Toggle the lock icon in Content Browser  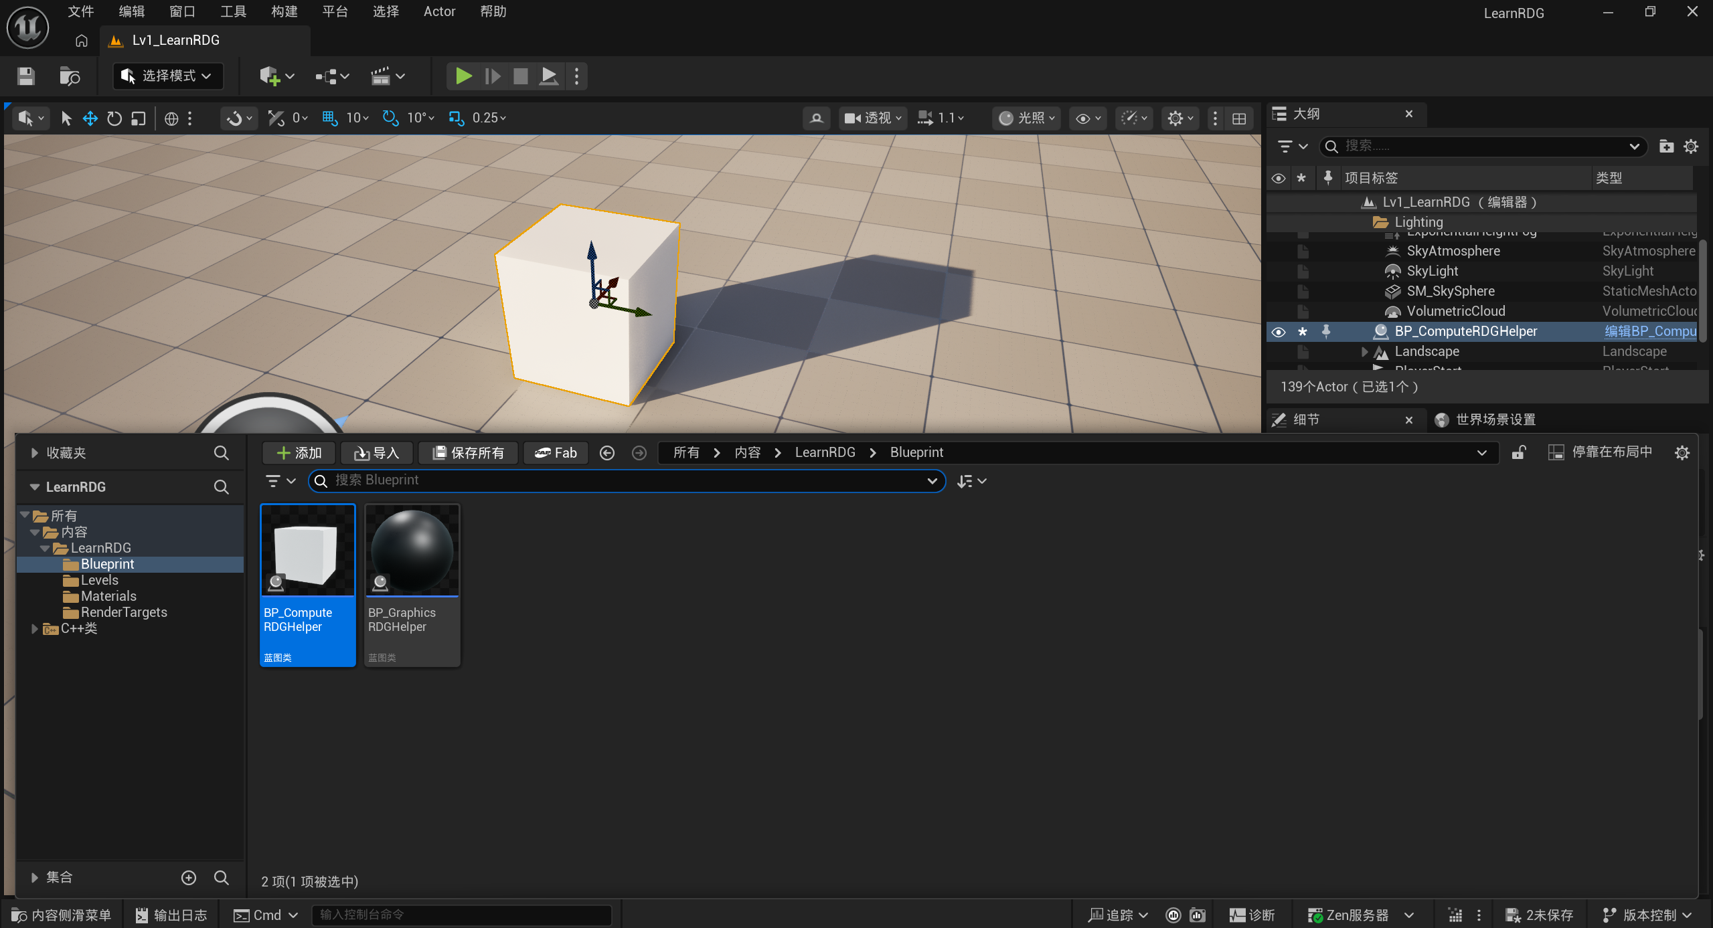[x=1519, y=453]
